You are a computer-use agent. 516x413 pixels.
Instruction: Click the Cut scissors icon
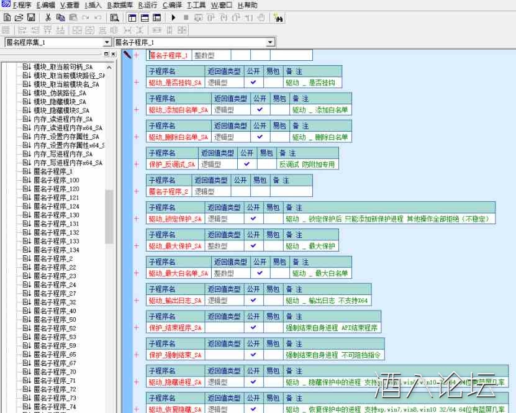48,17
